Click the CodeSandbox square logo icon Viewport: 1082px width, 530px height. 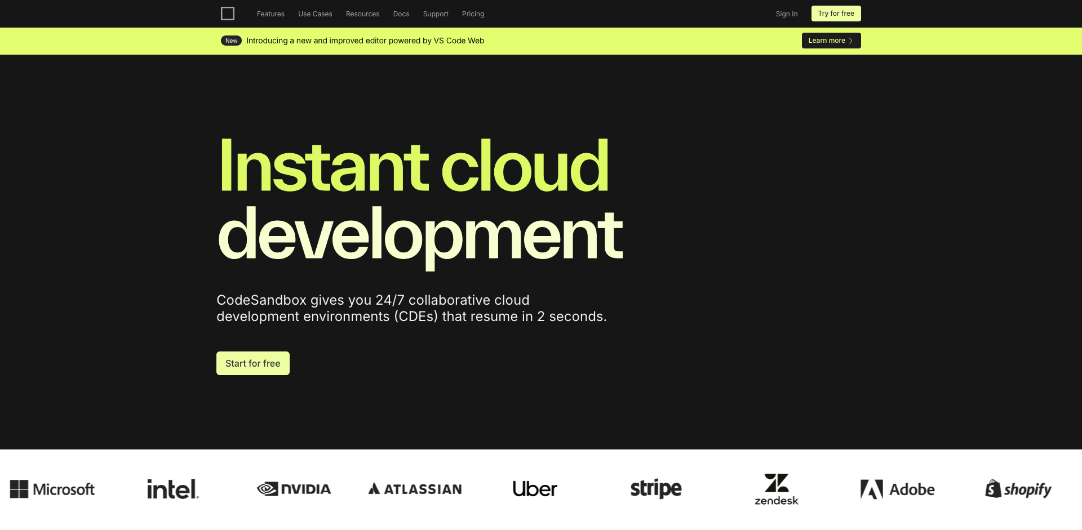click(x=228, y=14)
